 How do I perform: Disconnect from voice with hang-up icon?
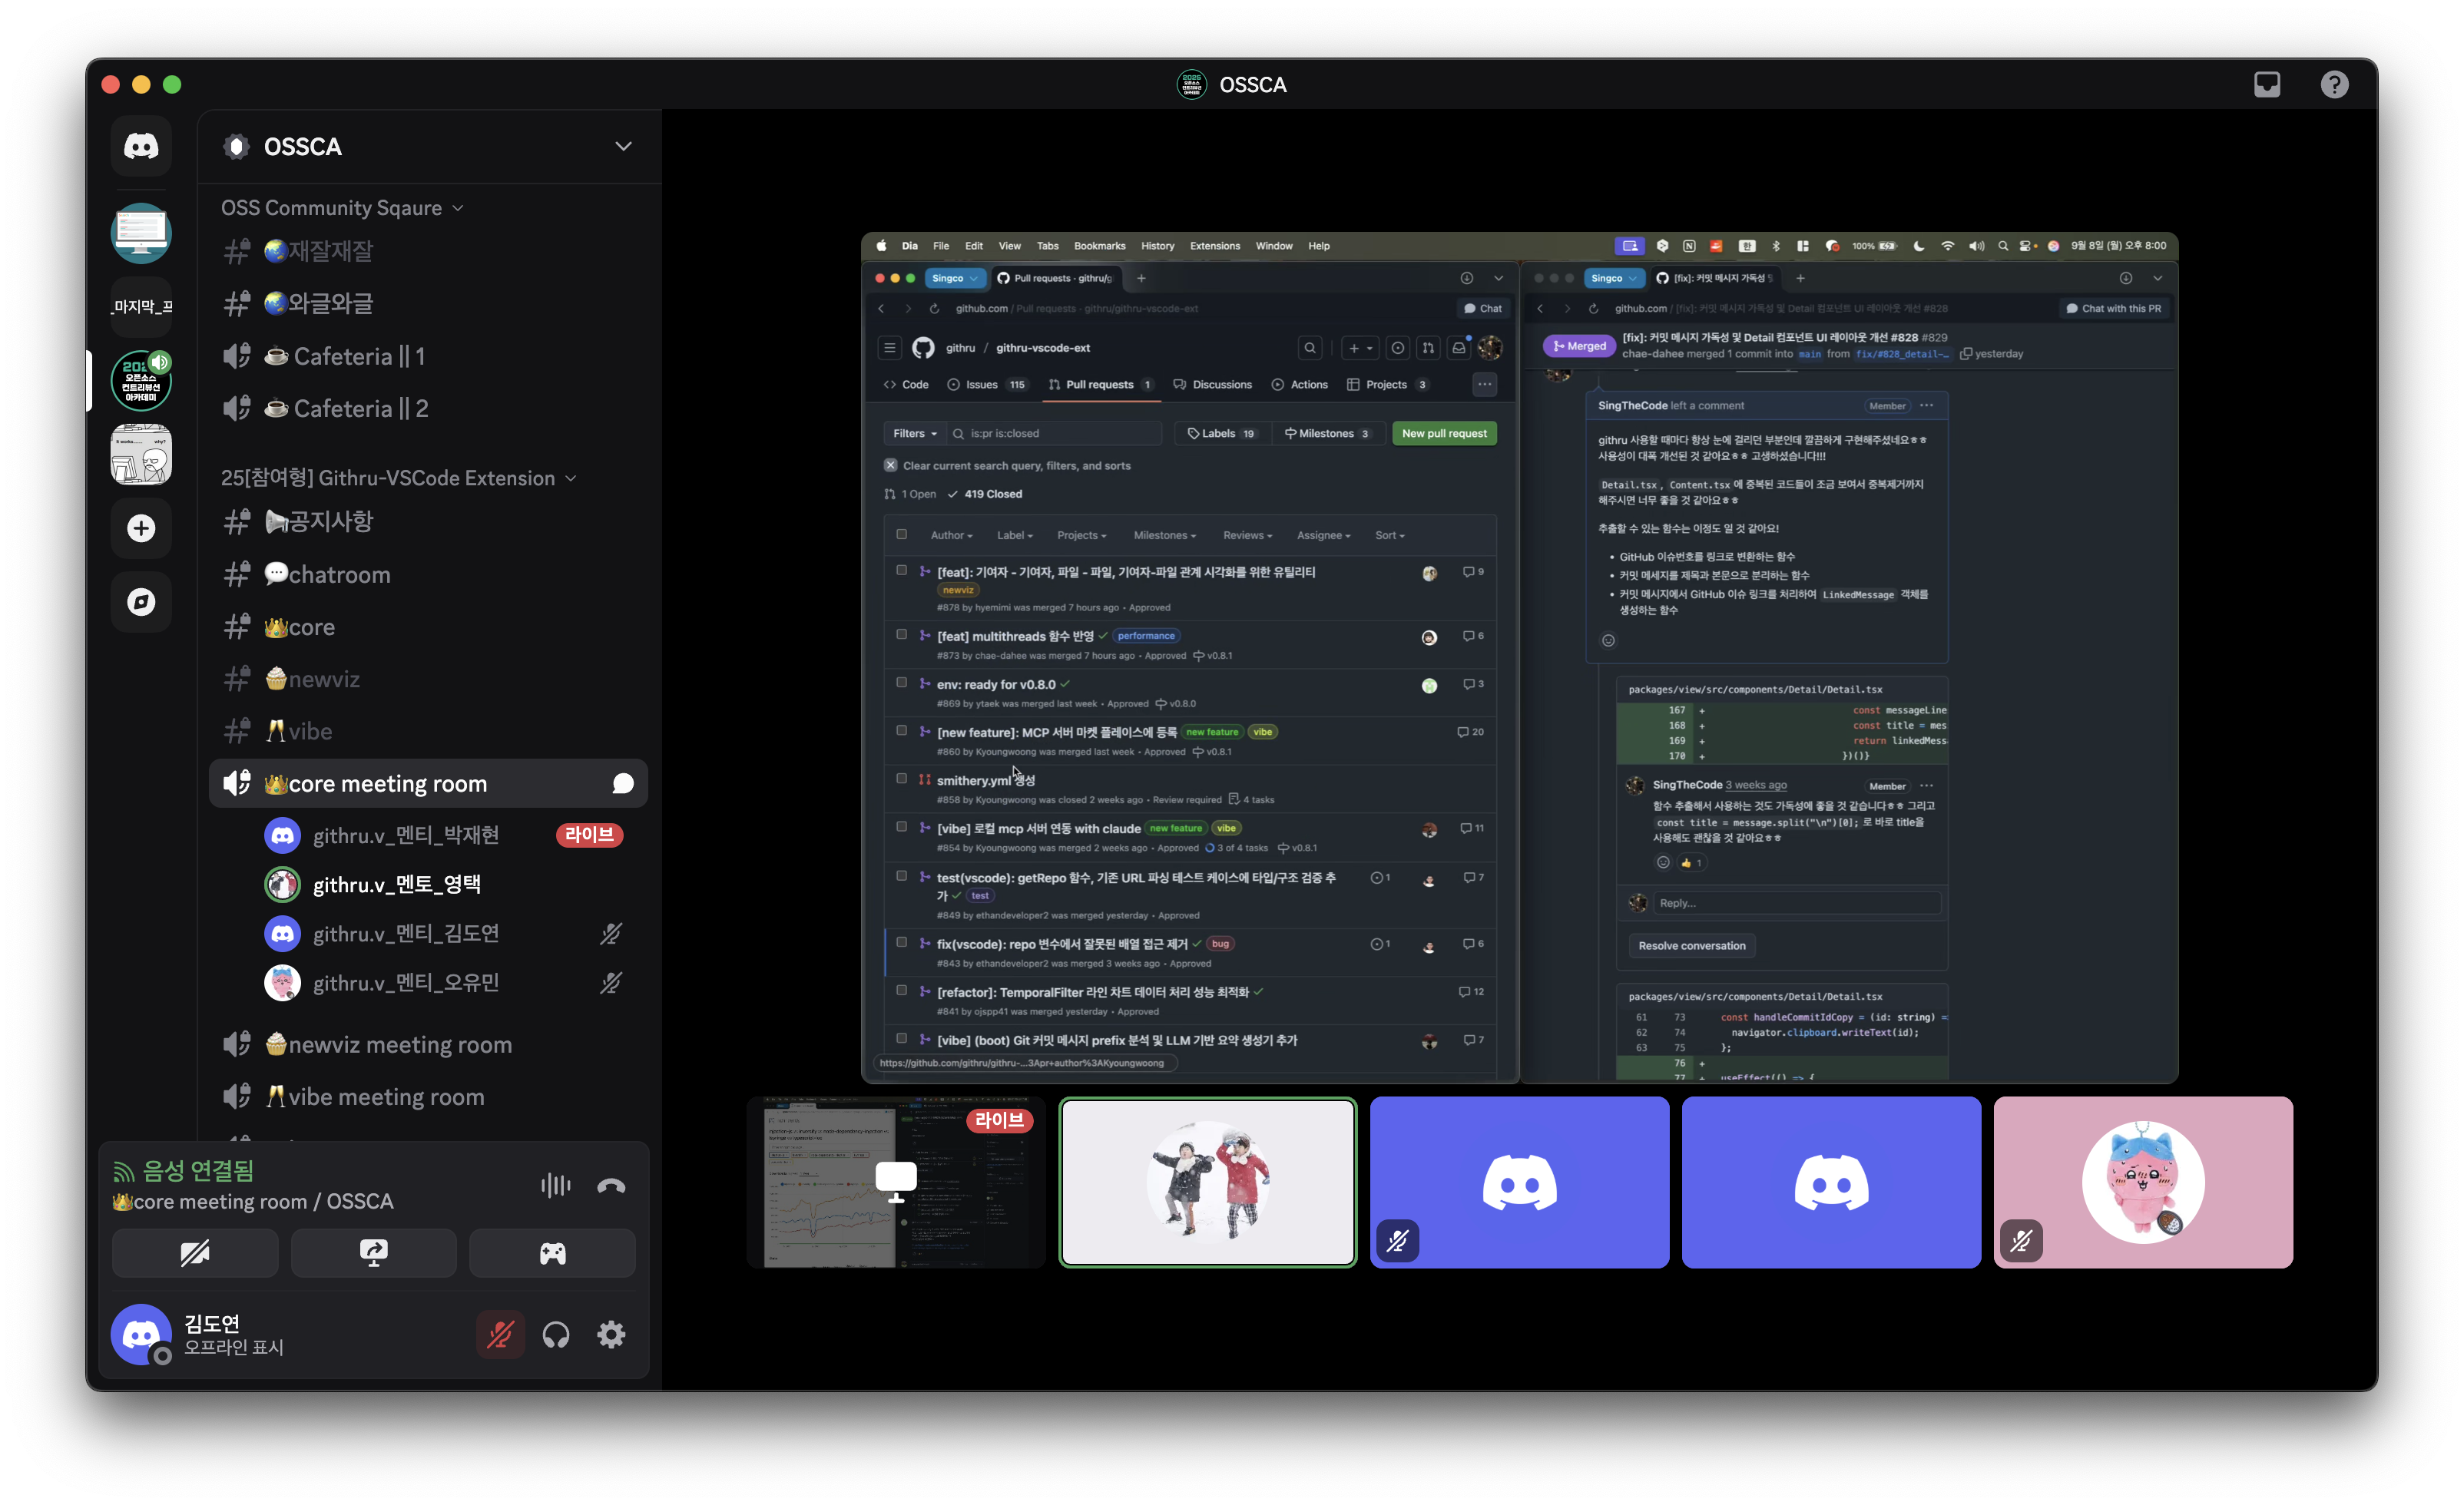(x=611, y=1186)
